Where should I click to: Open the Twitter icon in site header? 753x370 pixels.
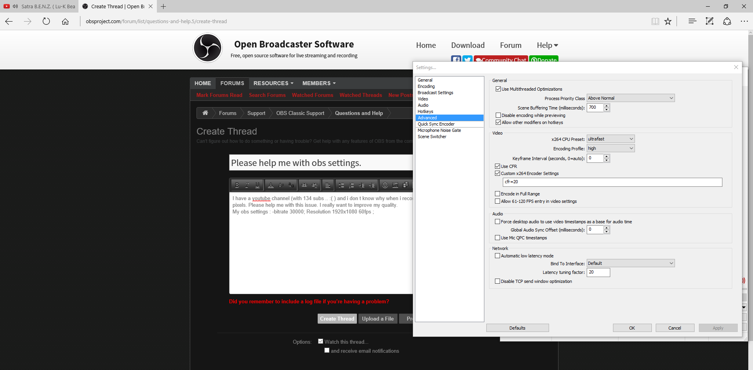pos(467,59)
